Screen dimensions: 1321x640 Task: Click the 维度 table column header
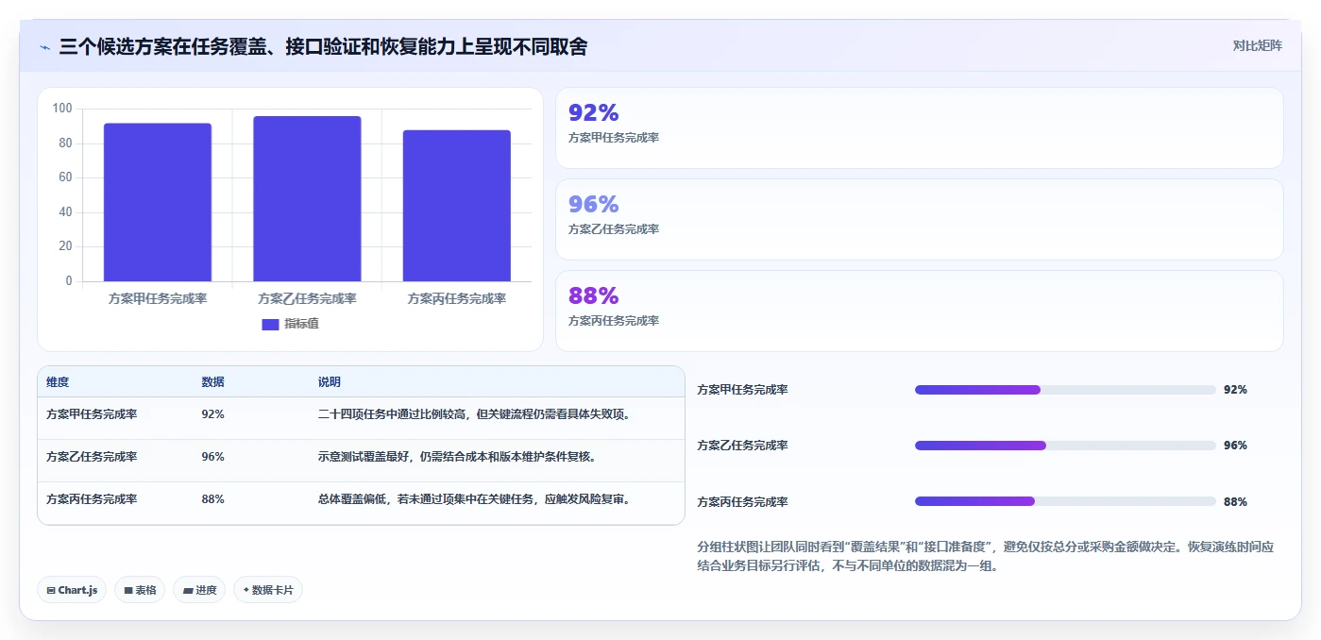58,382
